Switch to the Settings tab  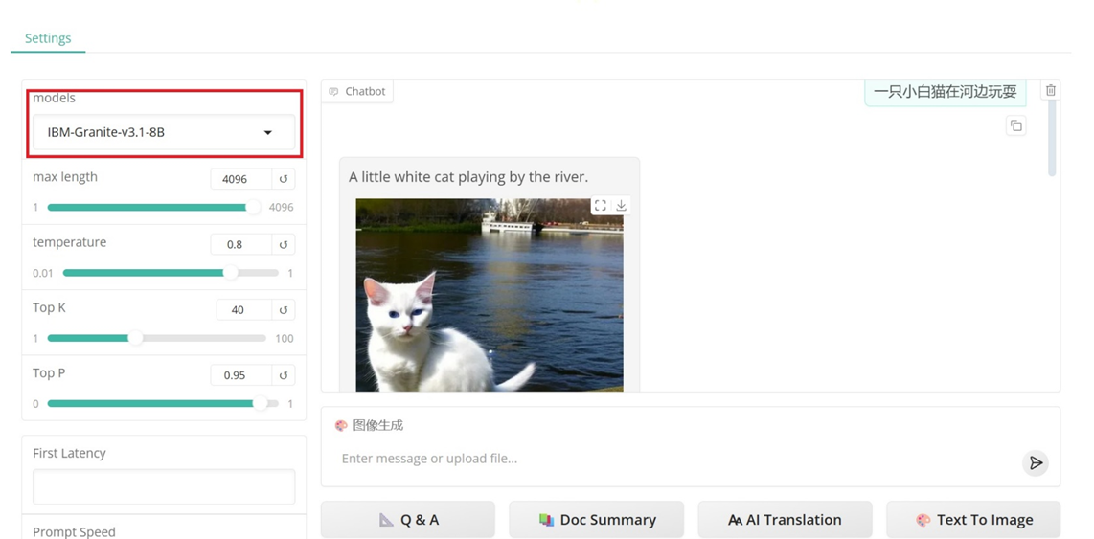[48, 38]
